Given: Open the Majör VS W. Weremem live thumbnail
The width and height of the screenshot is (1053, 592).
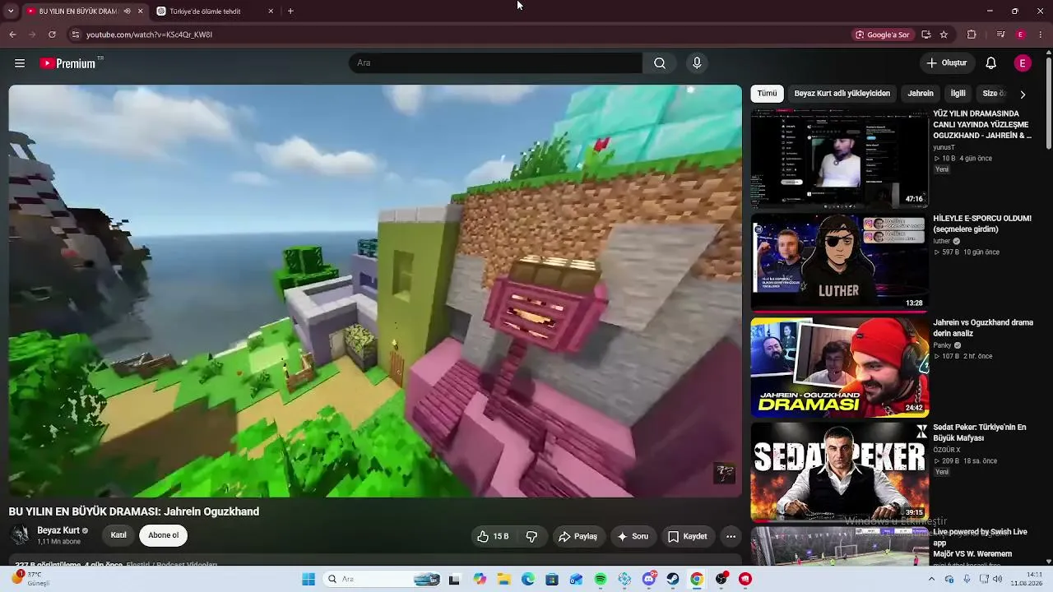Looking at the screenshot, I should point(839,546).
